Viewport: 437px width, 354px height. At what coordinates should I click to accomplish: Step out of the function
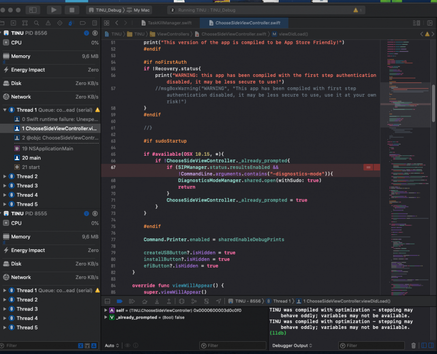169,301
